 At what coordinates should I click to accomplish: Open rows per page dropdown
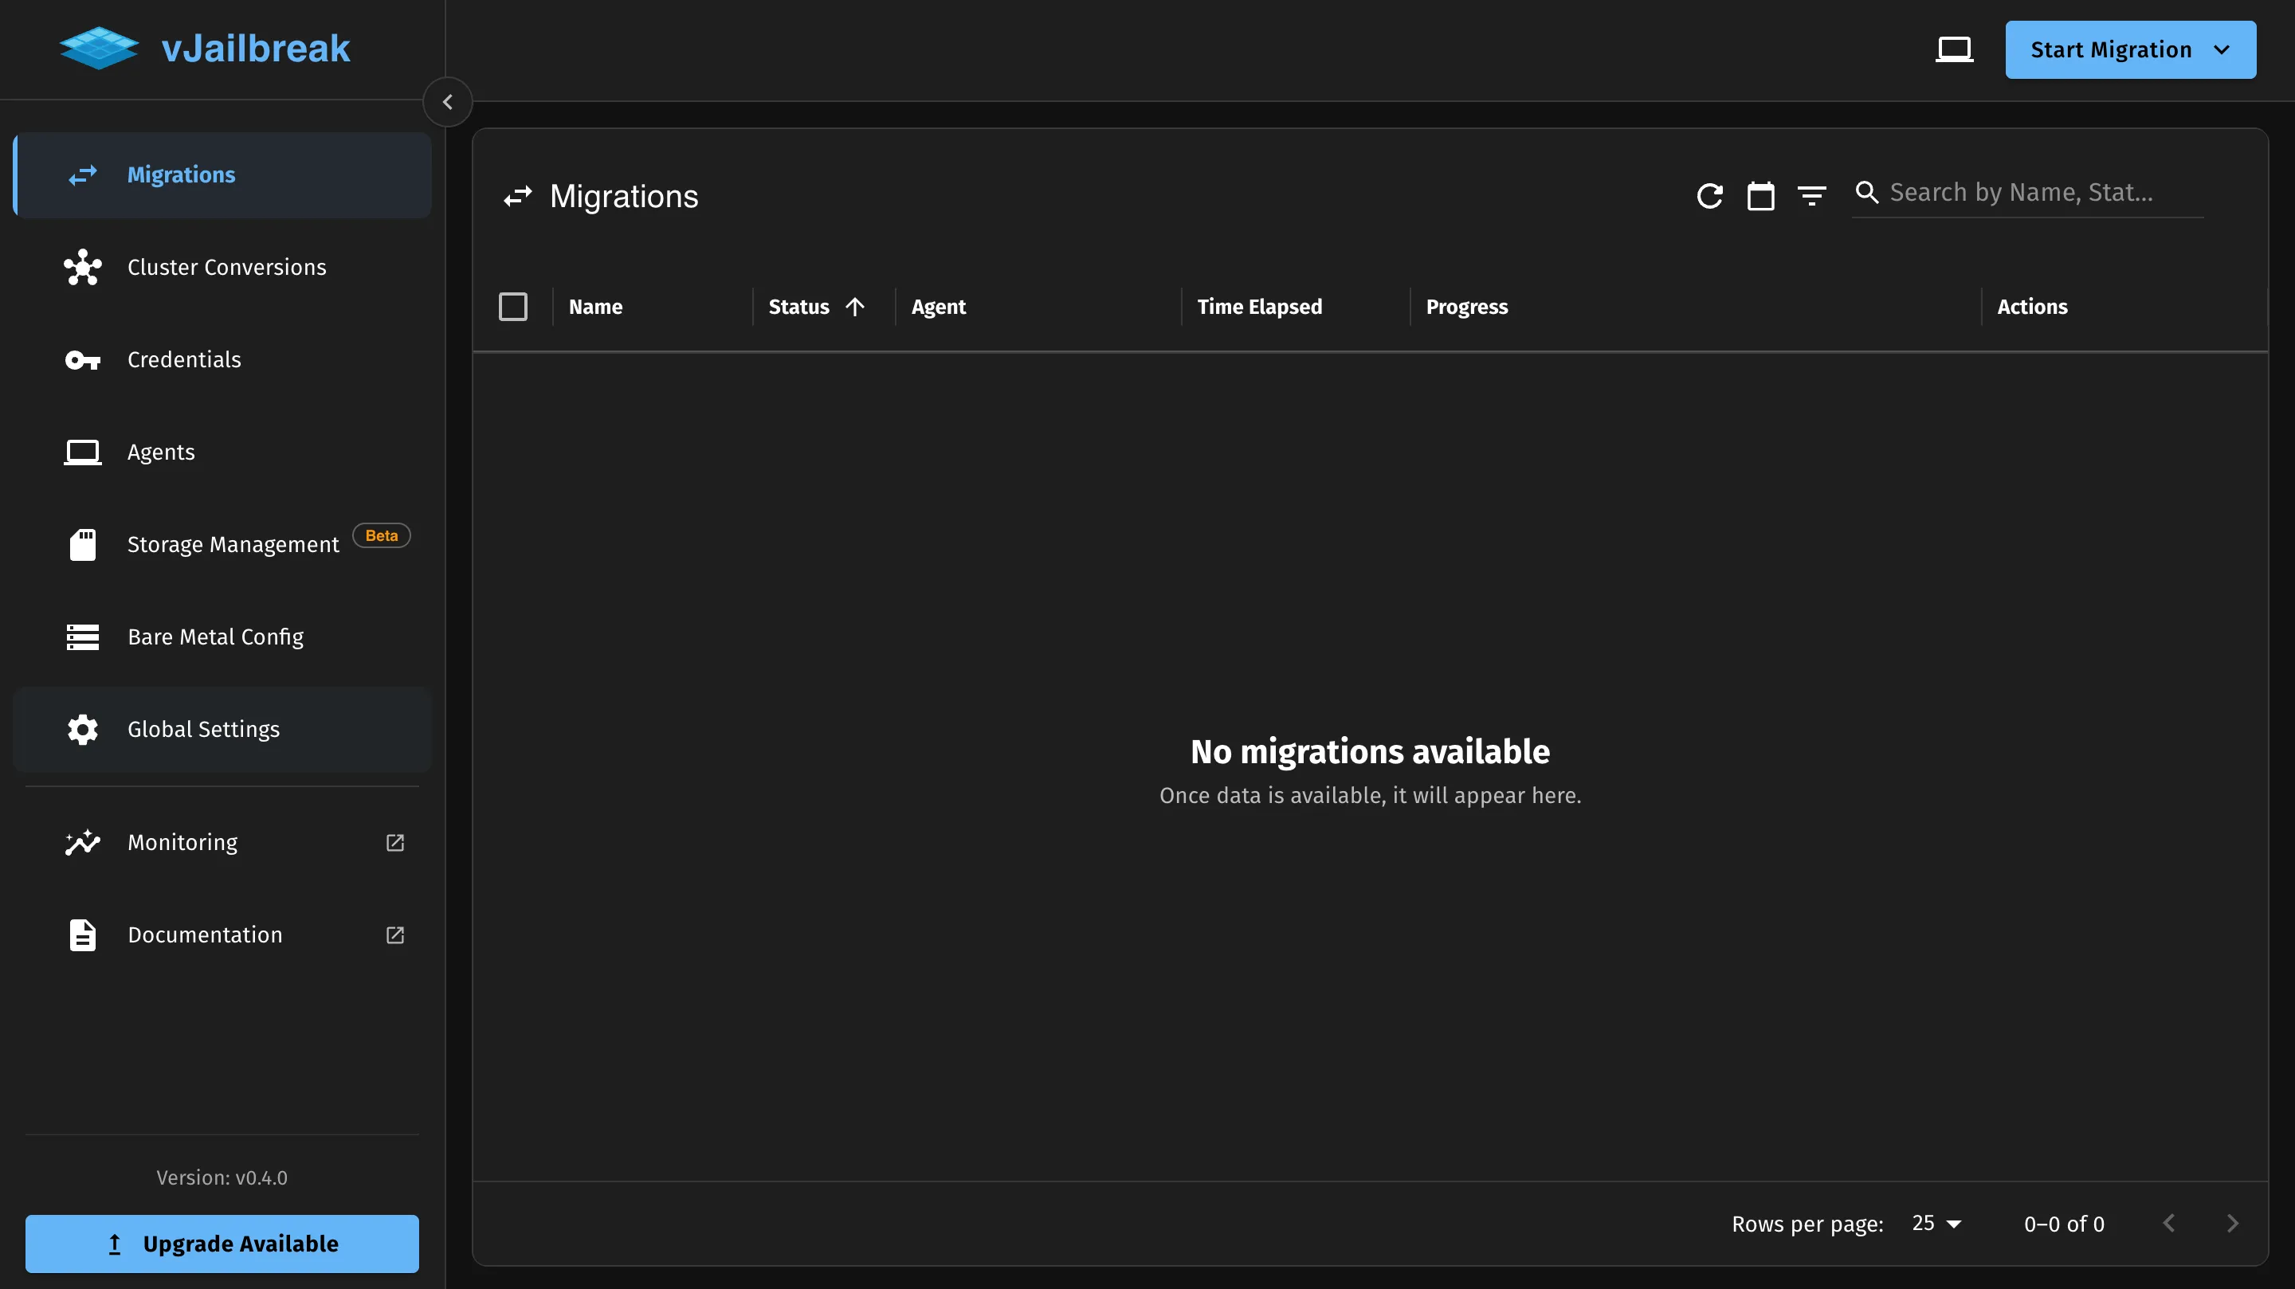point(1937,1223)
